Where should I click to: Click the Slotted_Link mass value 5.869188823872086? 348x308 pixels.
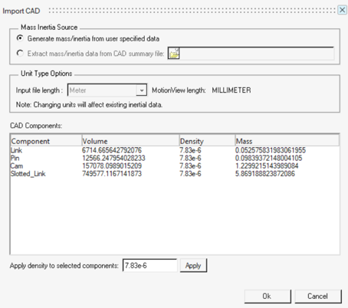[x=265, y=174]
